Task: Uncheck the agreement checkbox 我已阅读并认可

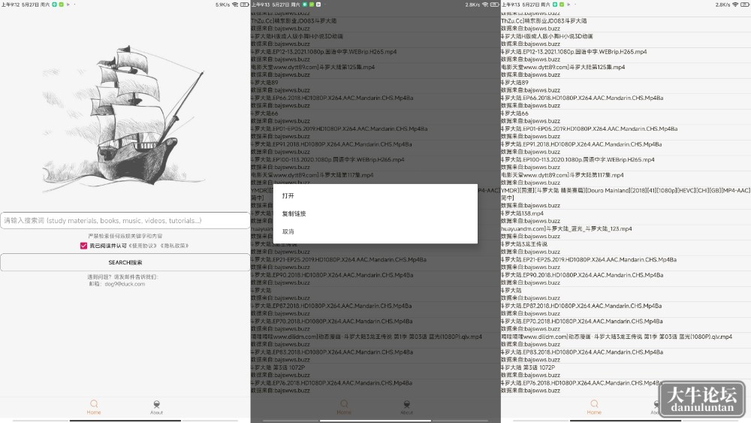Action: click(84, 246)
